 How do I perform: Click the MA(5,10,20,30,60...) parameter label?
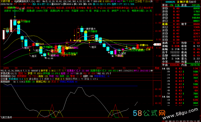(x=64, y=2)
